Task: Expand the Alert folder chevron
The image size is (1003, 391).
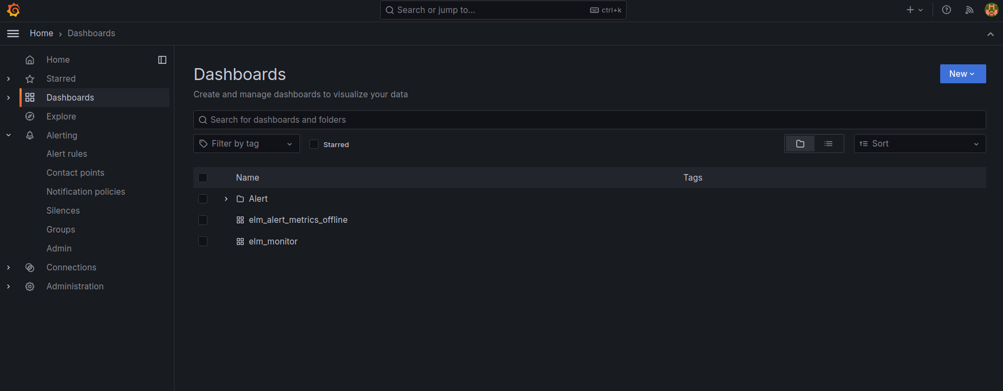Action: pos(226,199)
